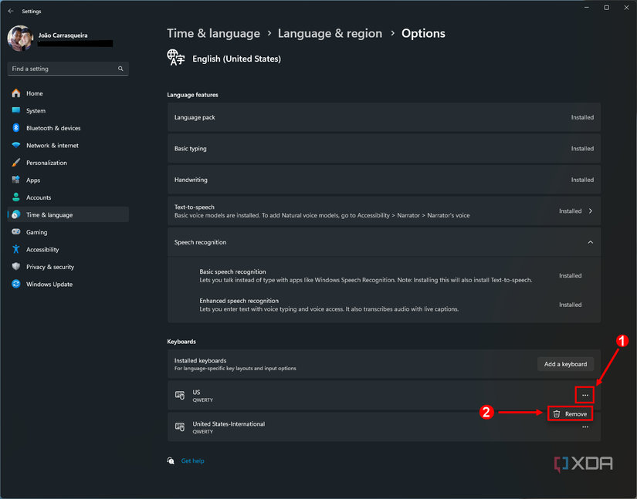Click the Home icon in sidebar
The image size is (637, 499).
pos(15,93)
